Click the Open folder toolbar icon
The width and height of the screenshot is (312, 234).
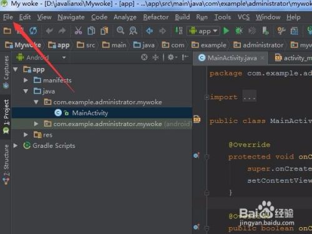click(7, 31)
